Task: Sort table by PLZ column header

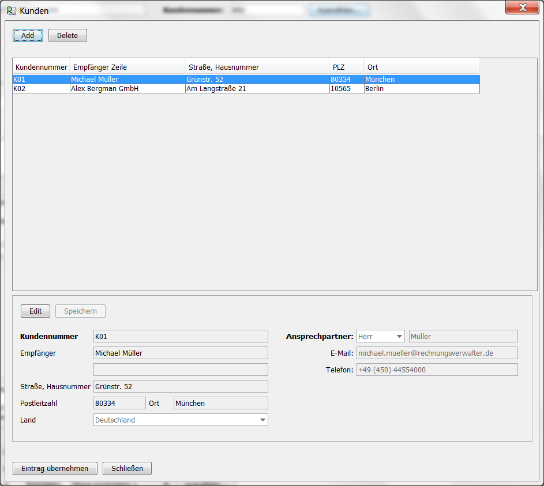Action: (x=346, y=67)
